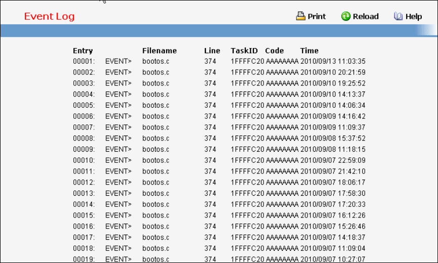Click timestamp 2010/09/10 19:25:52

pyautogui.click(x=333, y=83)
